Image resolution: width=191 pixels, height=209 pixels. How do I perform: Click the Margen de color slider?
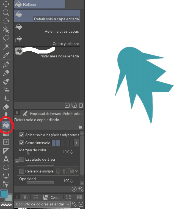(x=40, y=154)
